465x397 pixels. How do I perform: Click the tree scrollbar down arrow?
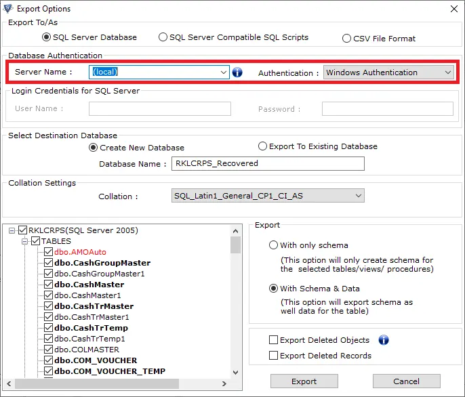point(235,373)
